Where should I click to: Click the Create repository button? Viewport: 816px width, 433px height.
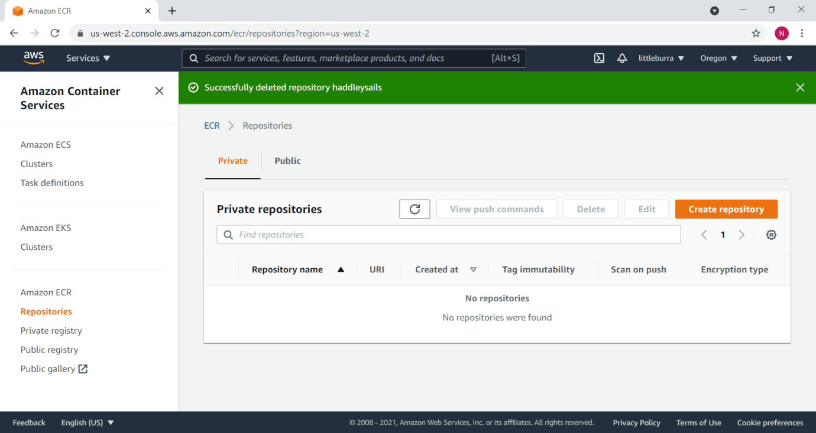coord(726,209)
